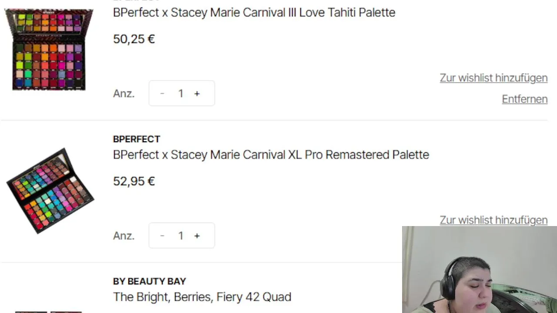Viewport: 557px width, 313px height.
Task: Click the 52,95 € price
Action: click(134, 181)
